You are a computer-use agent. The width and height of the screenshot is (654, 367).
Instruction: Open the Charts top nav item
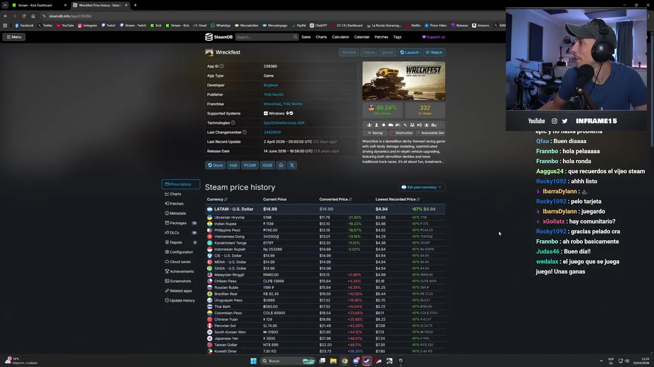[321, 37]
